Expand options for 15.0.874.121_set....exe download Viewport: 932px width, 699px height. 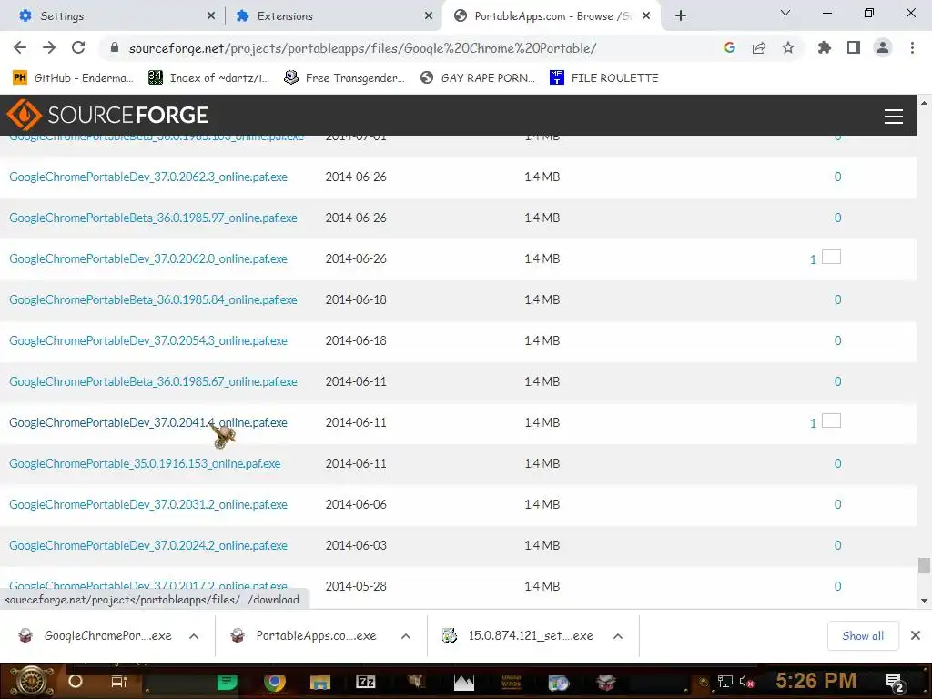tap(618, 636)
